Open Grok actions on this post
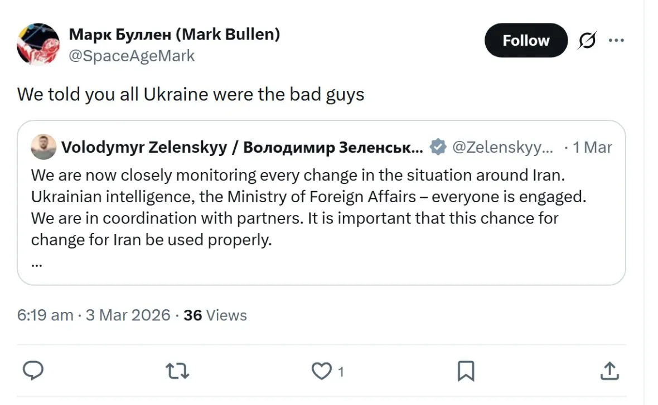Image resolution: width=658 pixels, height=405 pixels. tap(587, 40)
